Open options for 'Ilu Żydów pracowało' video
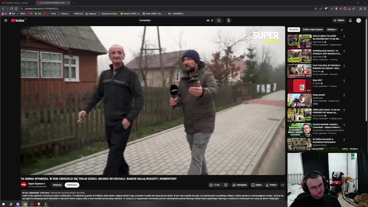The image size is (368, 207). pos(344,139)
